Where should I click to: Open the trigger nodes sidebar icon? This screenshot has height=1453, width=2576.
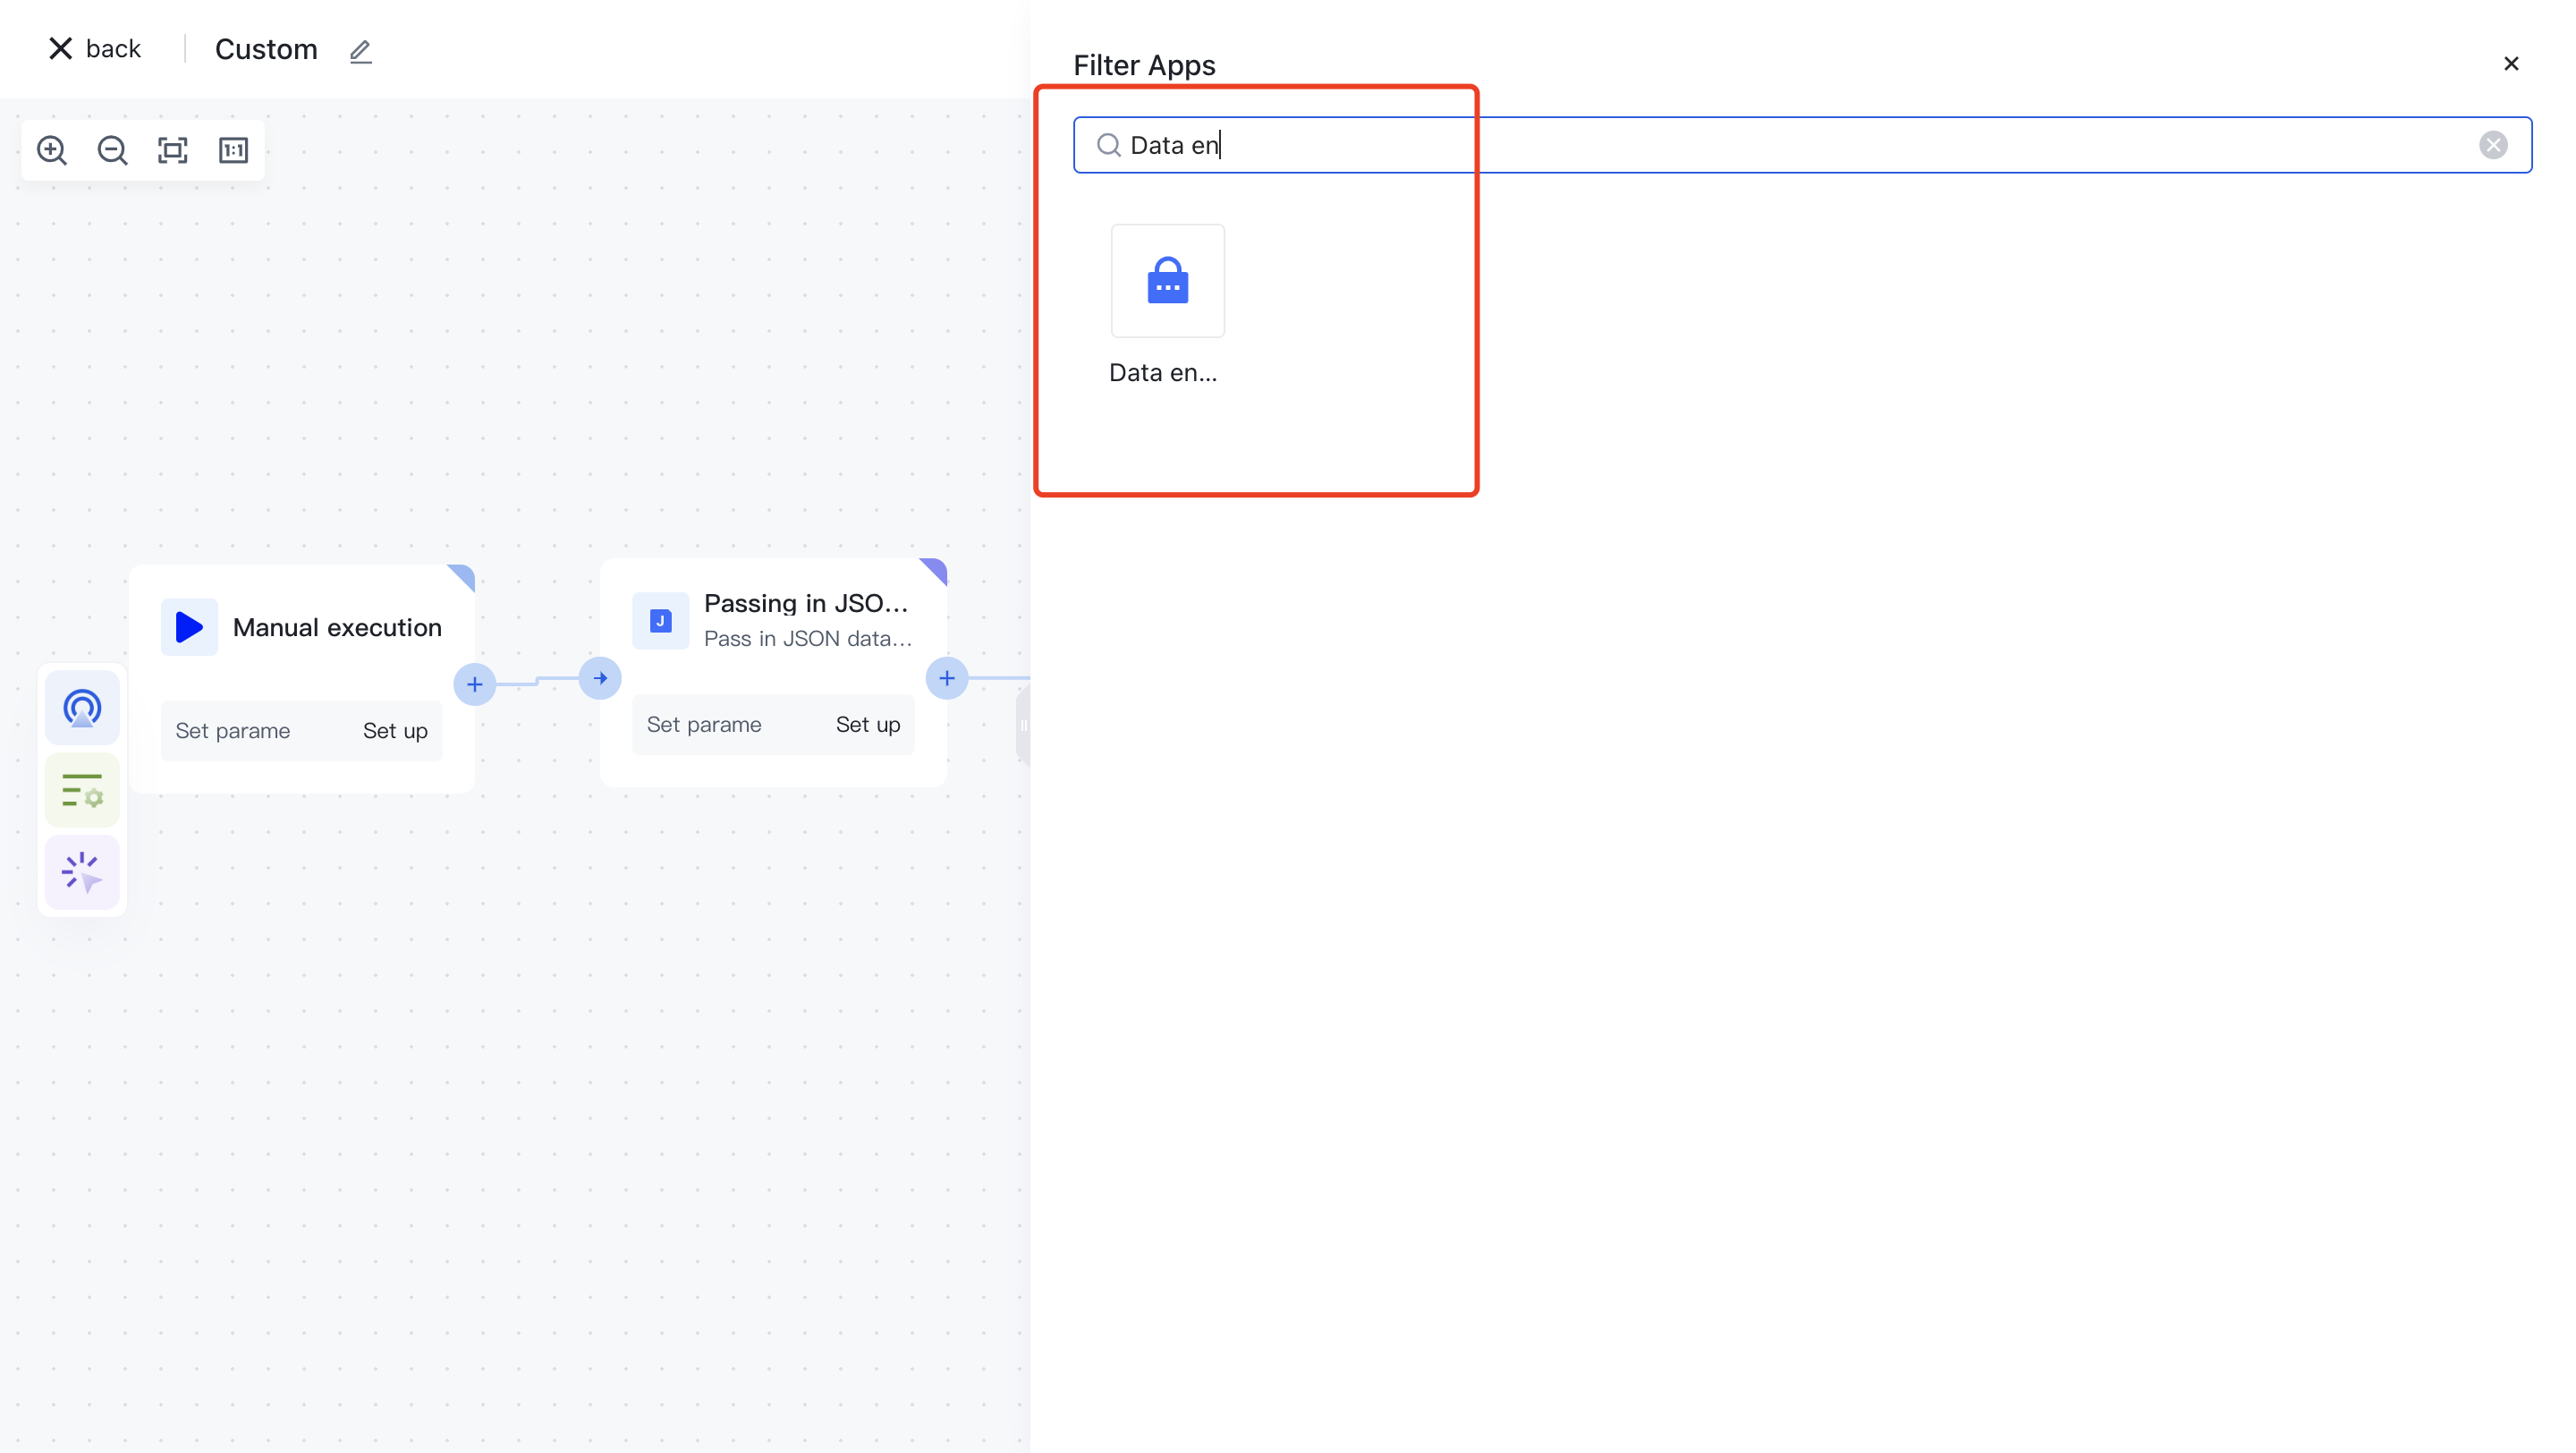[82, 708]
